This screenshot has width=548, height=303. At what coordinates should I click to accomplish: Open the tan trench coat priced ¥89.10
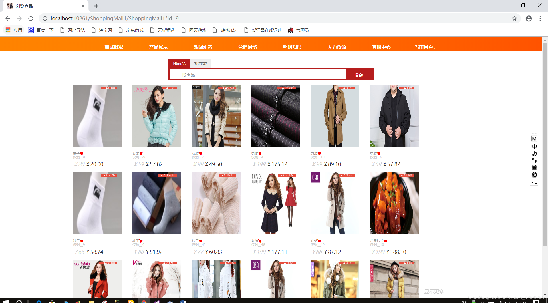coord(335,116)
